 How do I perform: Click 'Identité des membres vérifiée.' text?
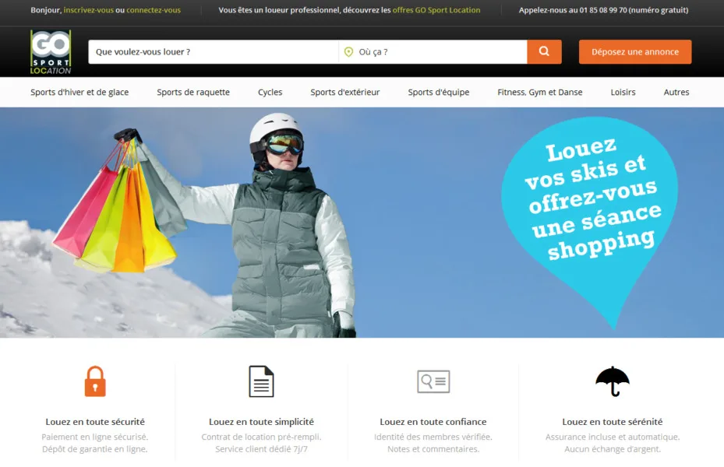[x=433, y=437]
